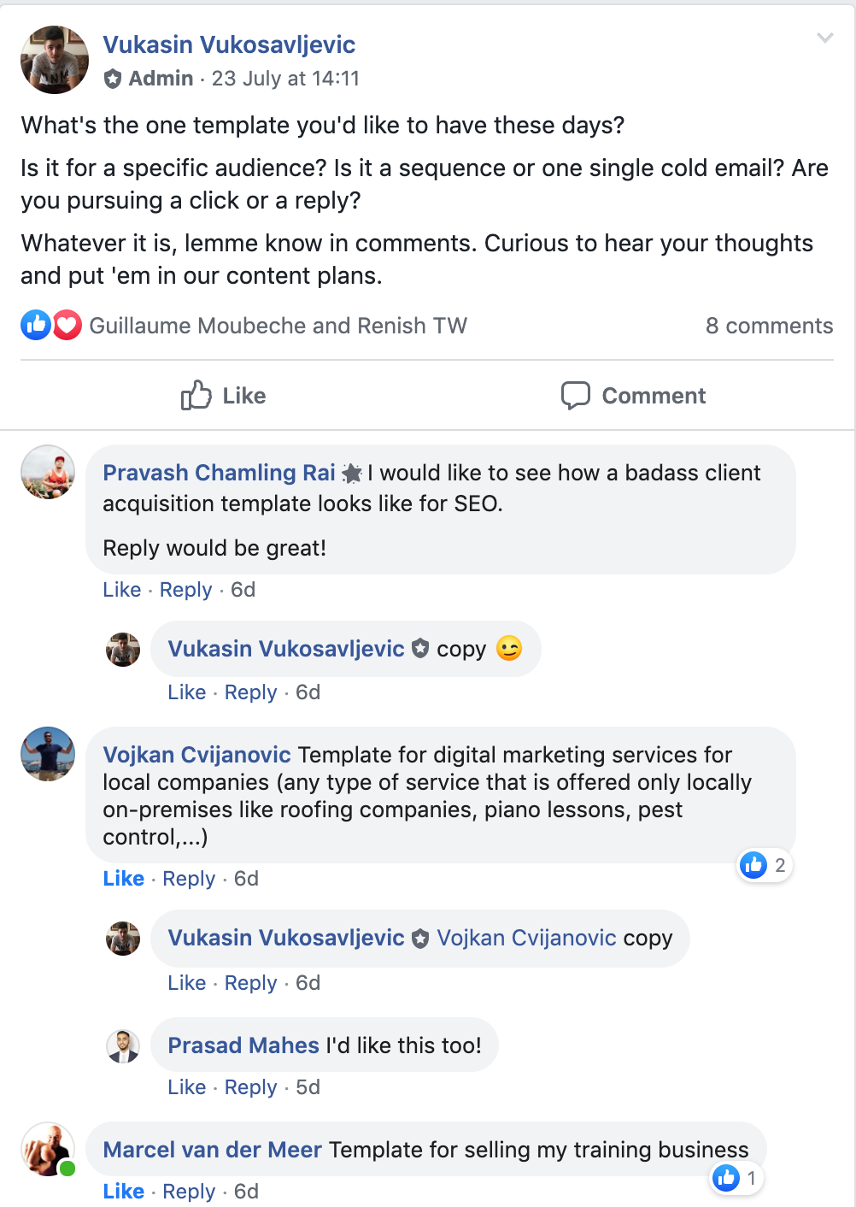Click the heart reaction icon
The image size is (856, 1207).
click(67, 326)
